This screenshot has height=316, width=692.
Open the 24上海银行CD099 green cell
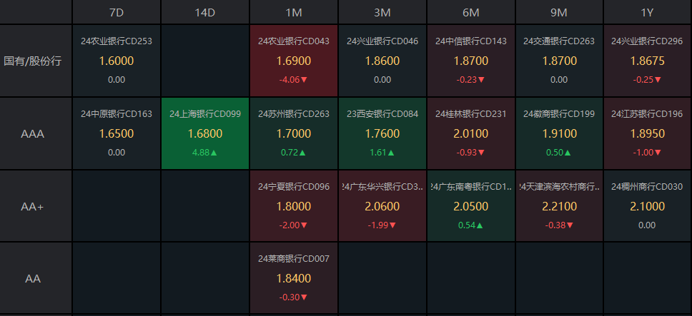(x=205, y=133)
